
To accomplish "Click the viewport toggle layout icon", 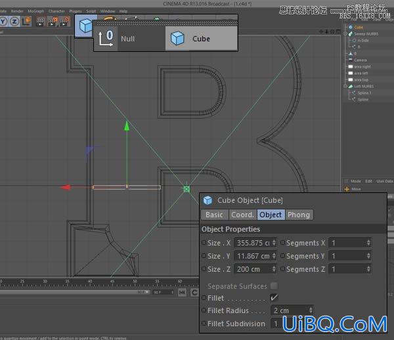I will pos(338,32).
